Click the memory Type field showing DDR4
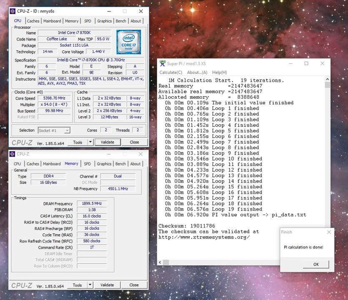This screenshot has height=300, width=348. (x=48, y=176)
